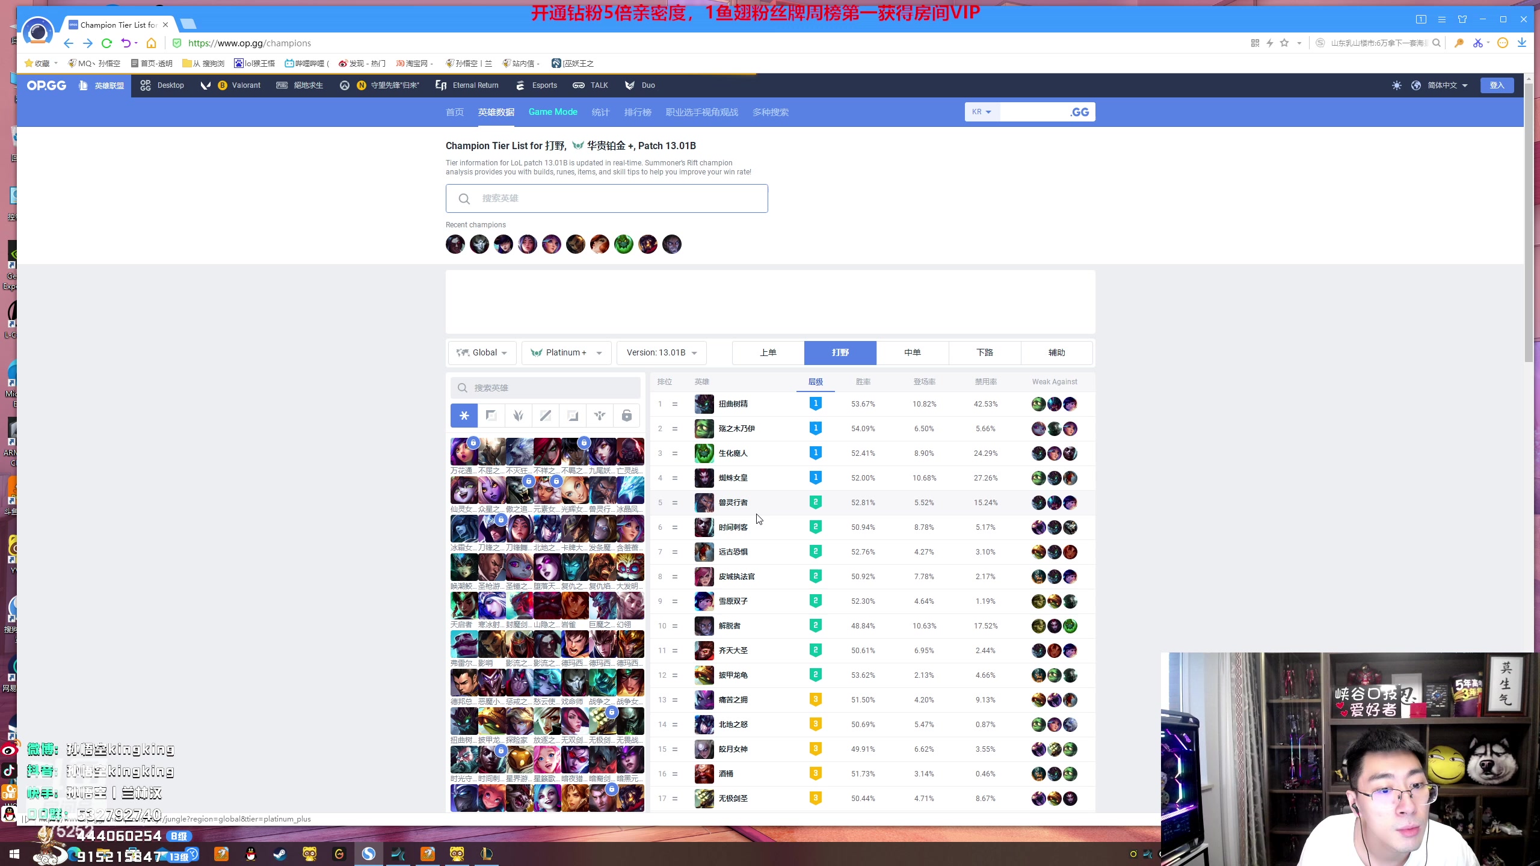Sort table by 登场率 column header
1540x866 pixels.
(925, 382)
